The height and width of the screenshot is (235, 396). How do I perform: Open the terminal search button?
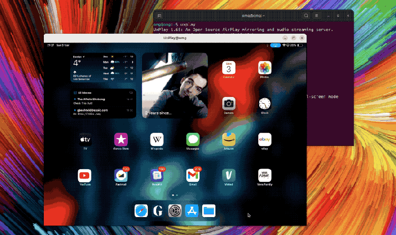(306, 16)
